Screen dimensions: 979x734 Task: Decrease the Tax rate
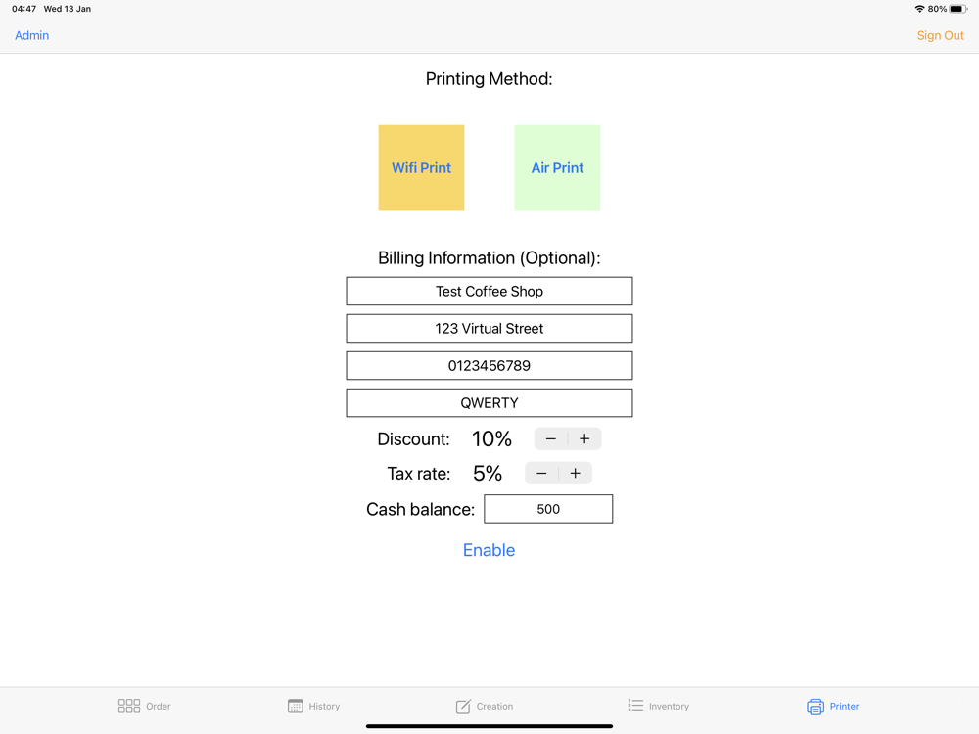point(541,473)
